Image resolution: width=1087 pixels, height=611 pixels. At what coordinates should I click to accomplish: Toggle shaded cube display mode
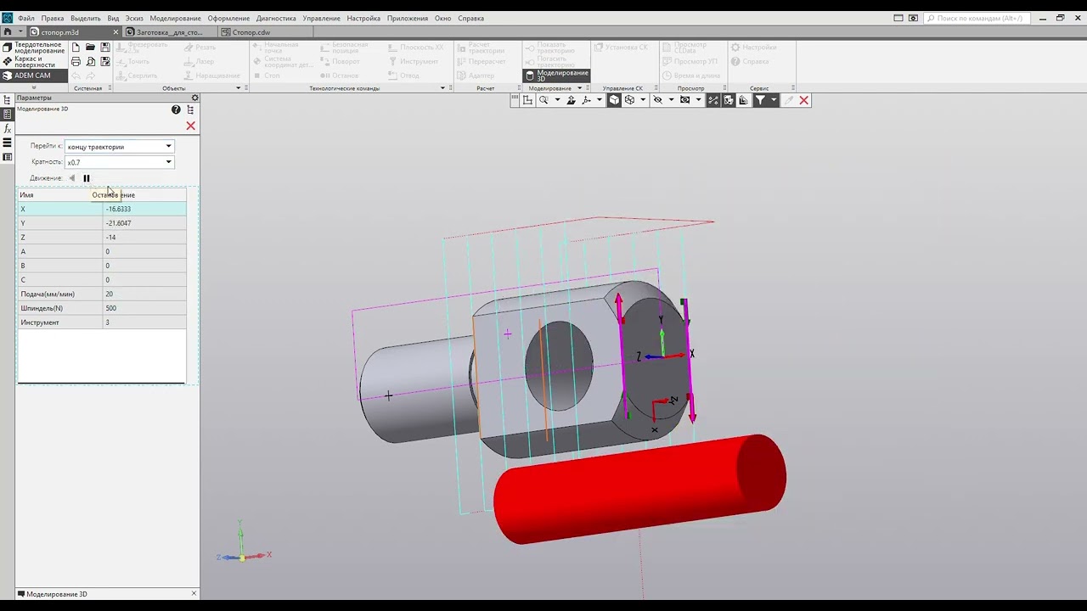click(614, 100)
